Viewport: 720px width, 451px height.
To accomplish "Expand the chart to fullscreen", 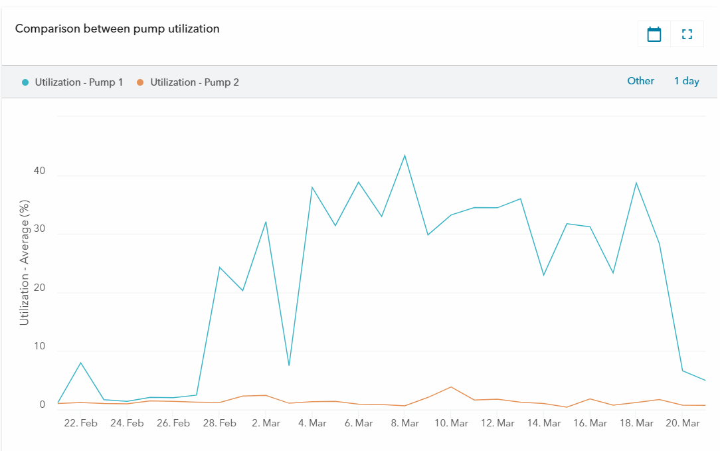I will click(x=687, y=35).
